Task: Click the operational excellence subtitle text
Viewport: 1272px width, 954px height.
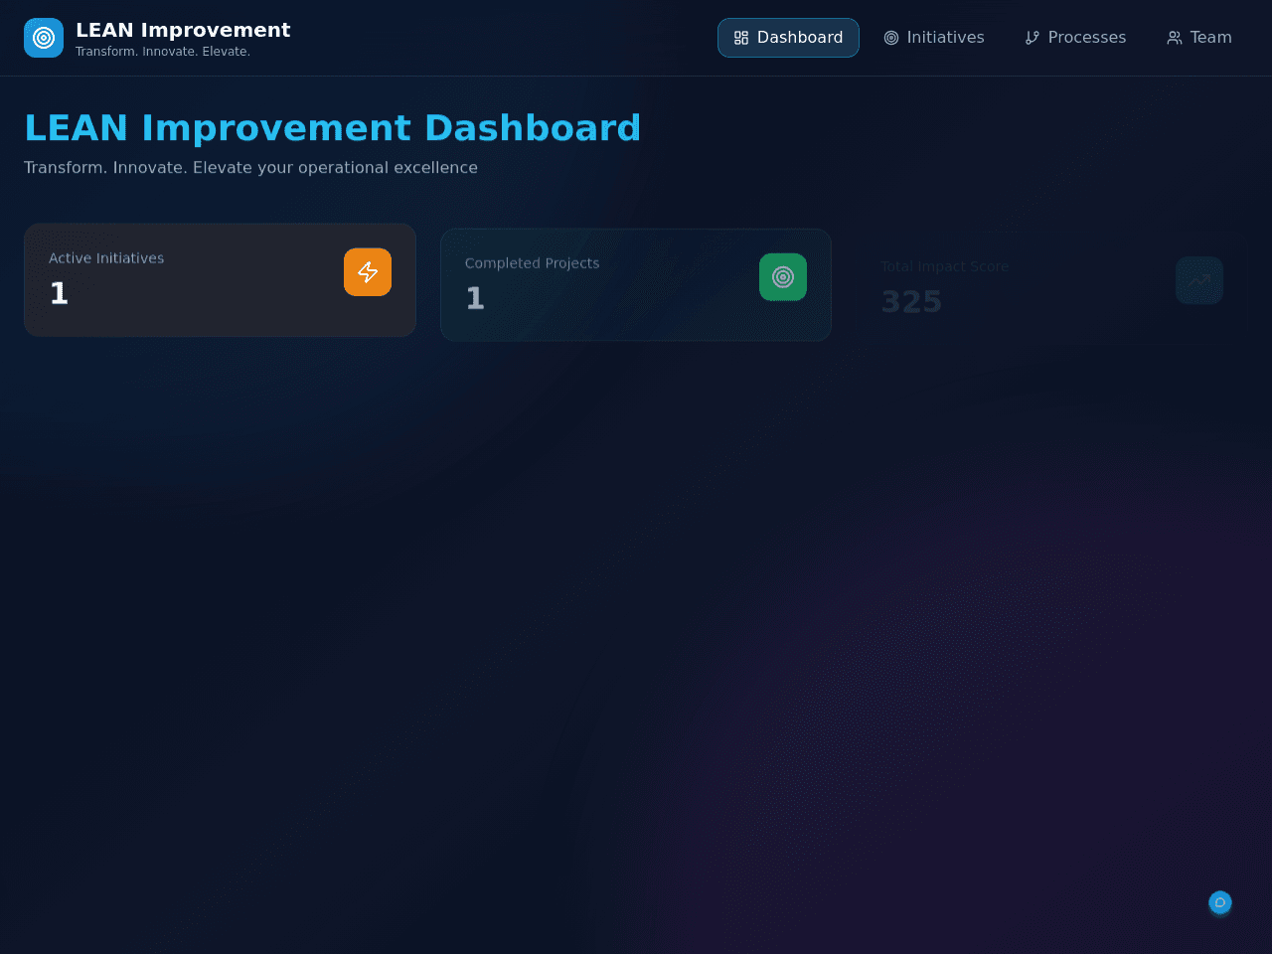Action: (250, 168)
